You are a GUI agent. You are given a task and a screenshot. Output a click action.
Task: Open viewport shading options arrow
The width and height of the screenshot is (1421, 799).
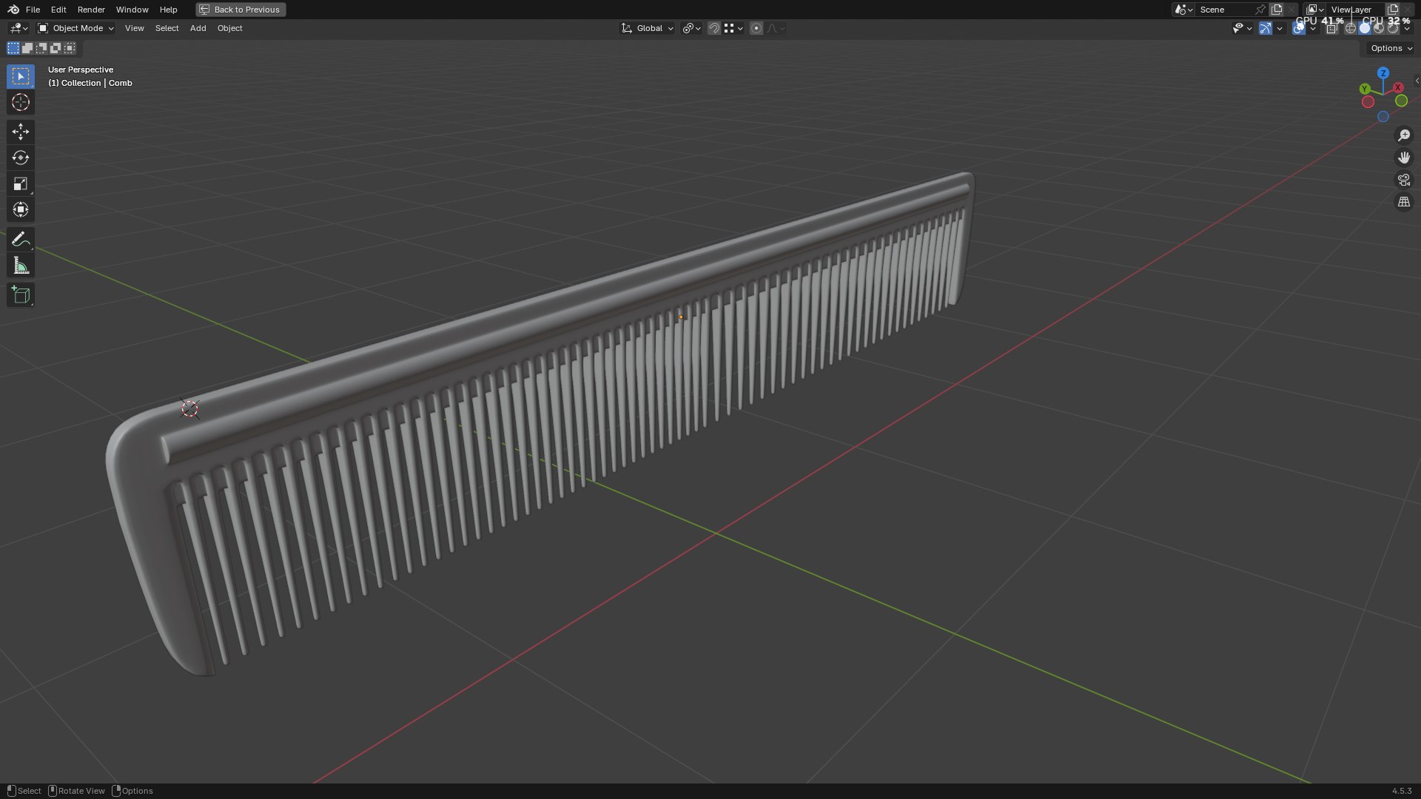(1407, 28)
